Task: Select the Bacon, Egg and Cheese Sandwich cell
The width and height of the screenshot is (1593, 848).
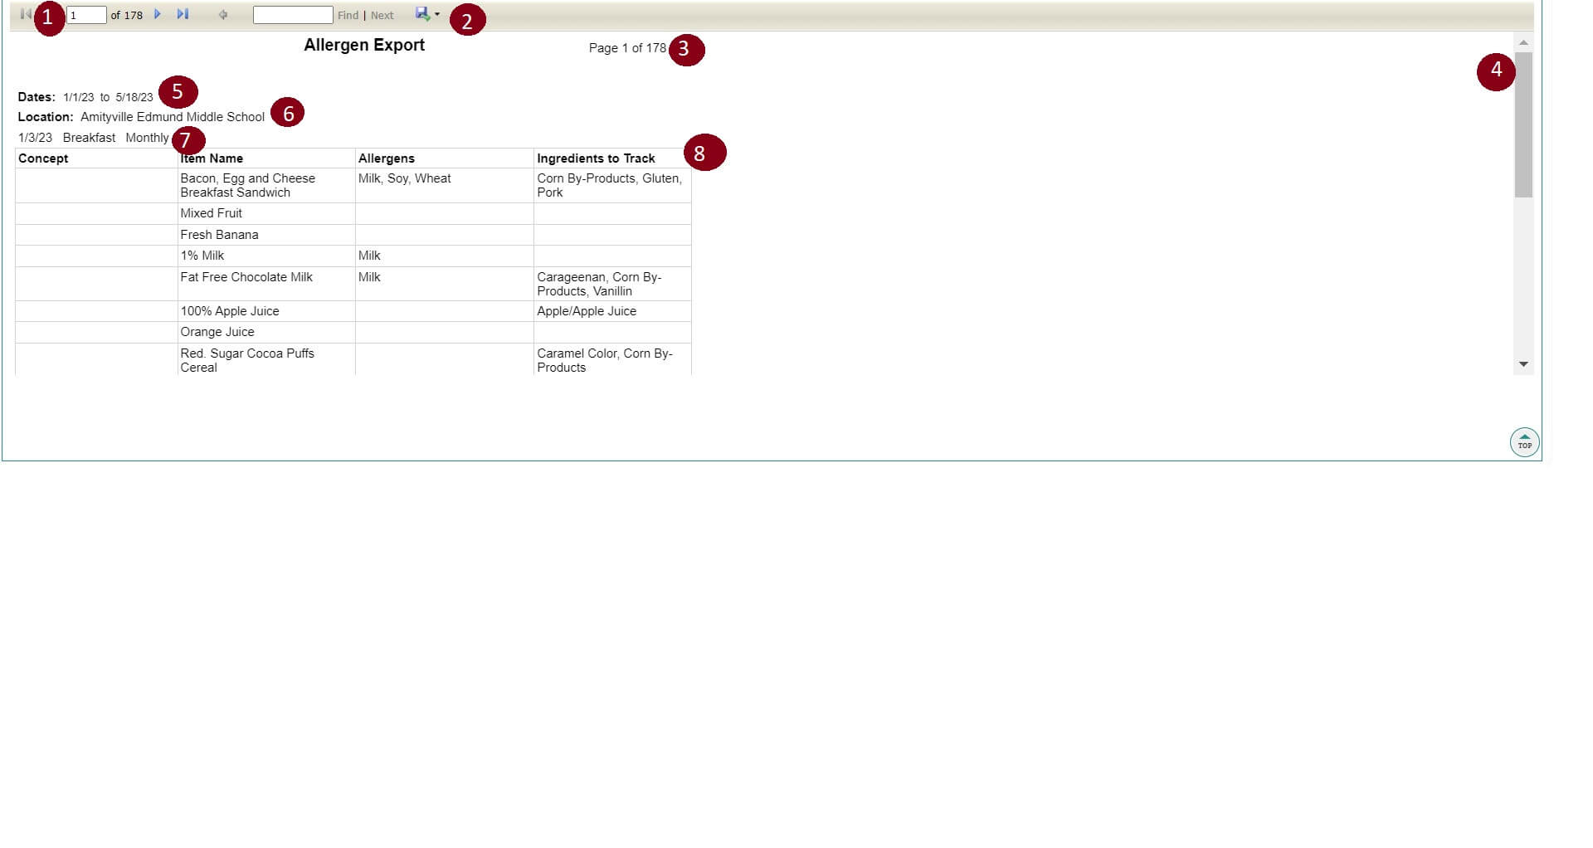Action: [x=247, y=185]
